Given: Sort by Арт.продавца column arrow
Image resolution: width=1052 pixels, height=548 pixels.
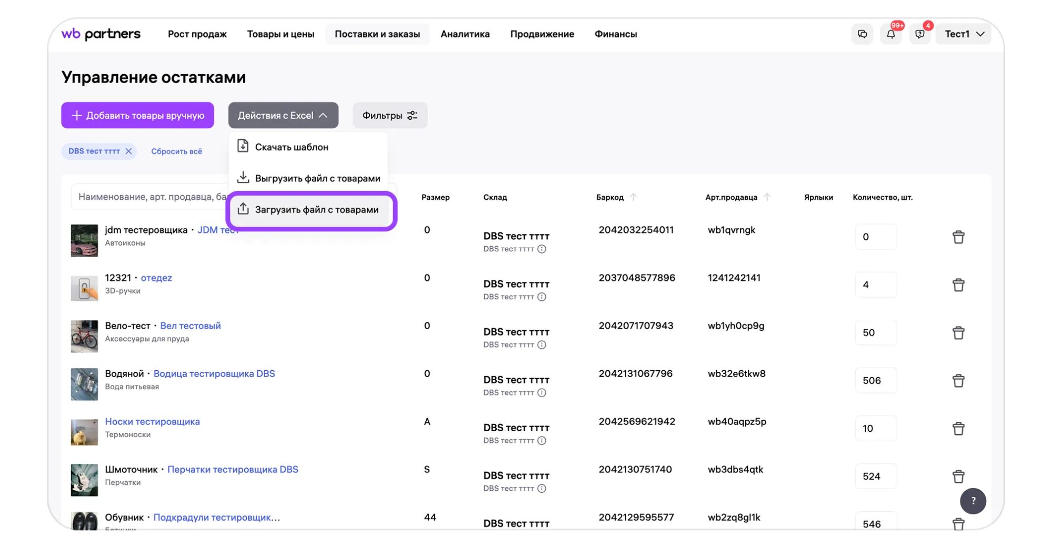Looking at the screenshot, I should (x=767, y=197).
